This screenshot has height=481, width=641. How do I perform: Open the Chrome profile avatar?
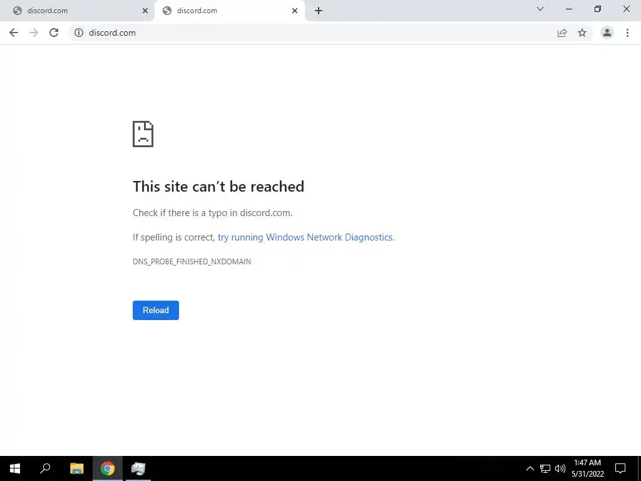pyautogui.click(x=607, y=33)
